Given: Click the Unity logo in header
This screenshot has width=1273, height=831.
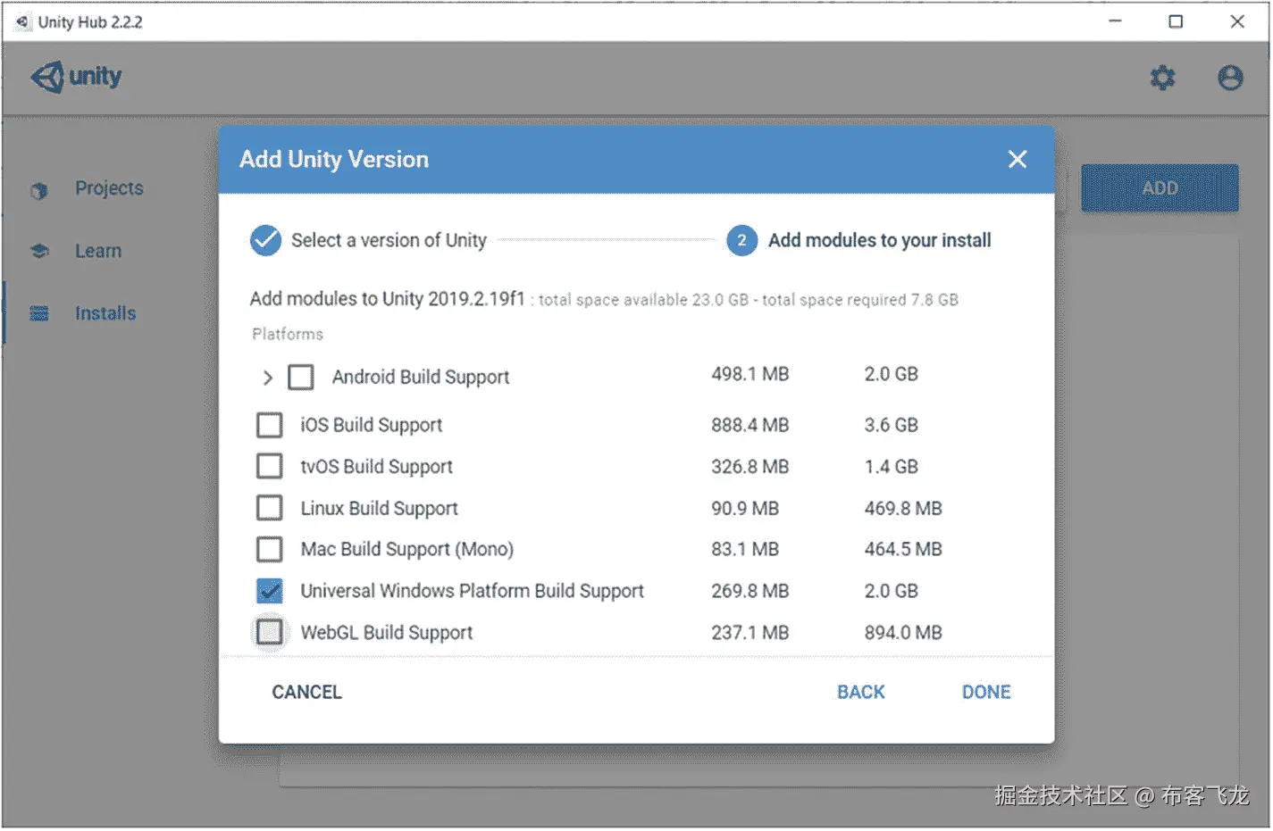Looking at the screenshot, I should [x=76, y=77].
